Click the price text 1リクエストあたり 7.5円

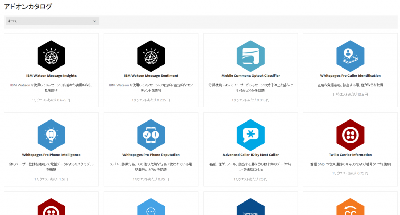pyautogui.click(x=251, y=179)
